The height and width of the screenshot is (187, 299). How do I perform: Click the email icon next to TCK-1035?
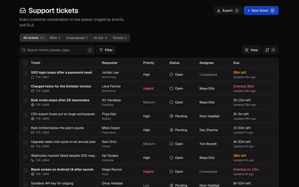click(x=33, y=132)
